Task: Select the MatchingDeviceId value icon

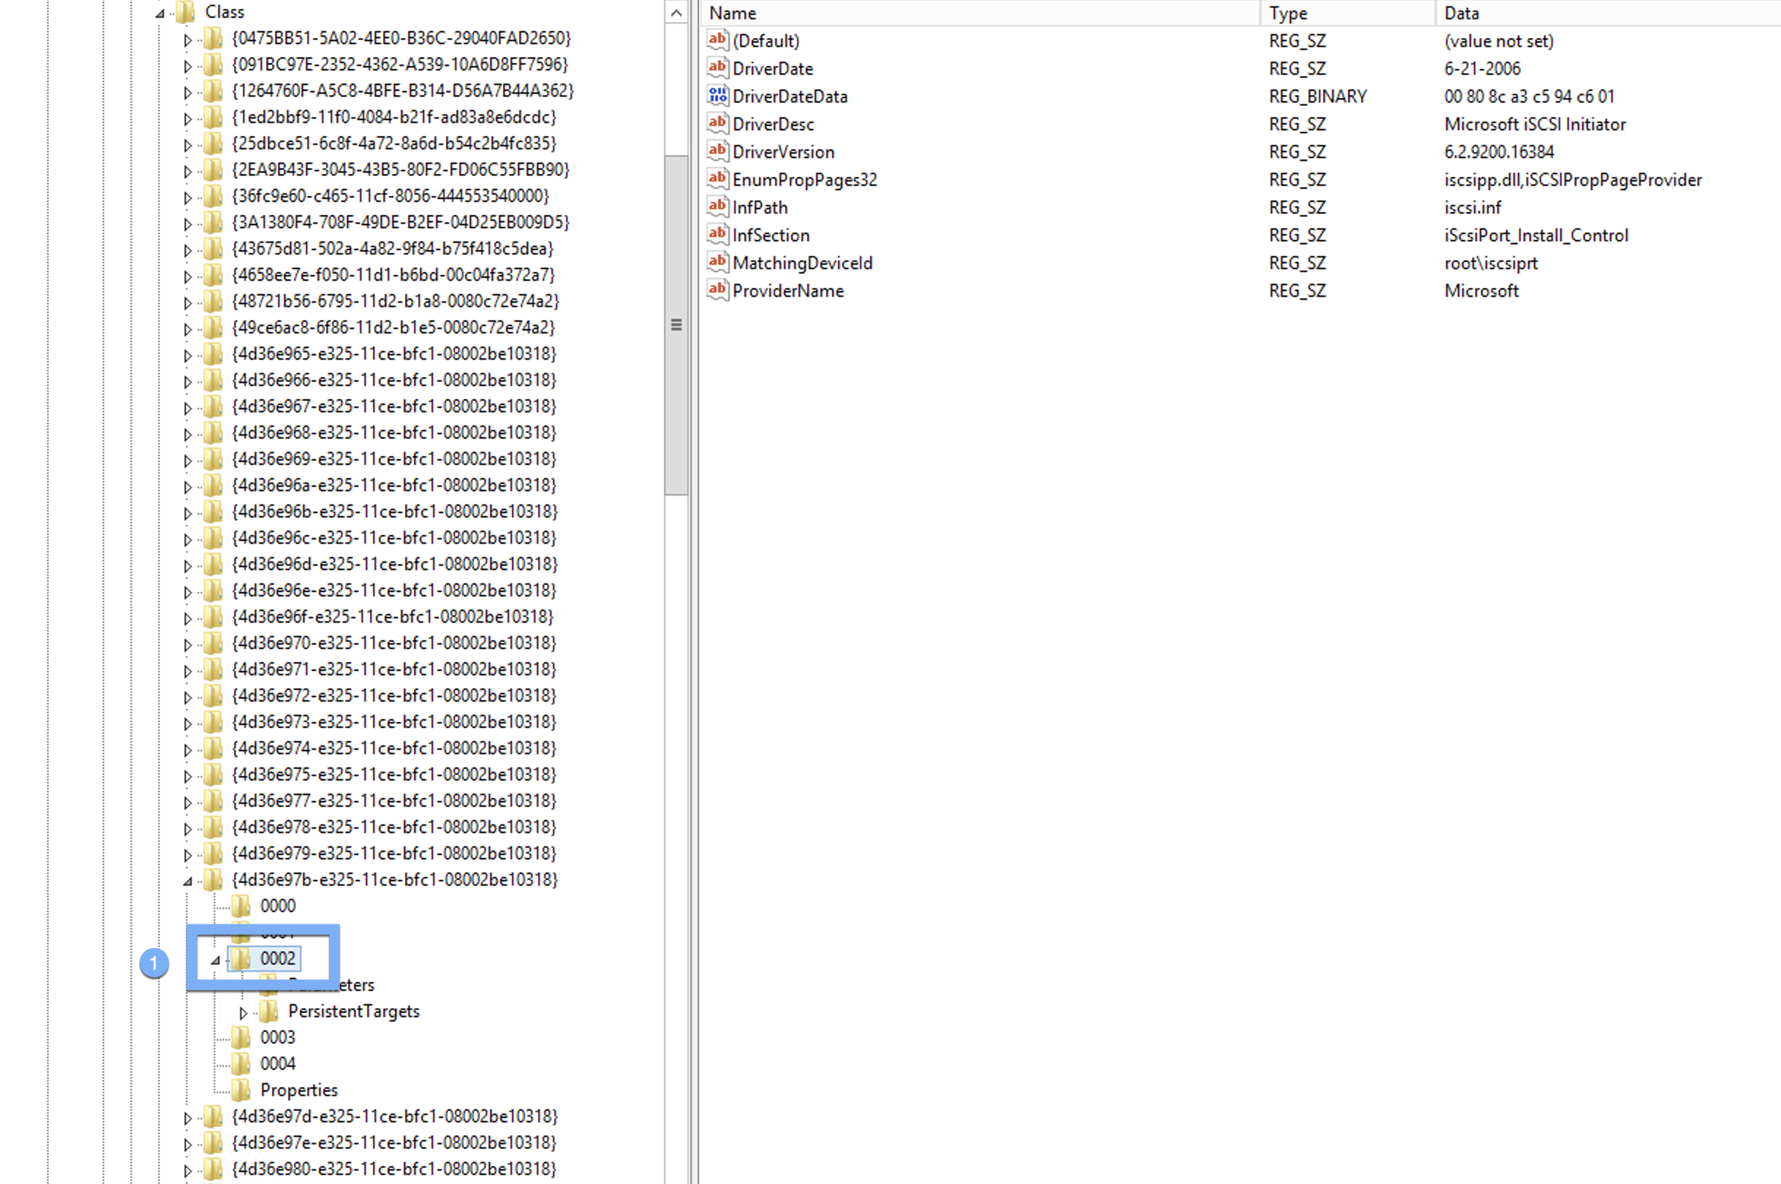Action: 717,262
